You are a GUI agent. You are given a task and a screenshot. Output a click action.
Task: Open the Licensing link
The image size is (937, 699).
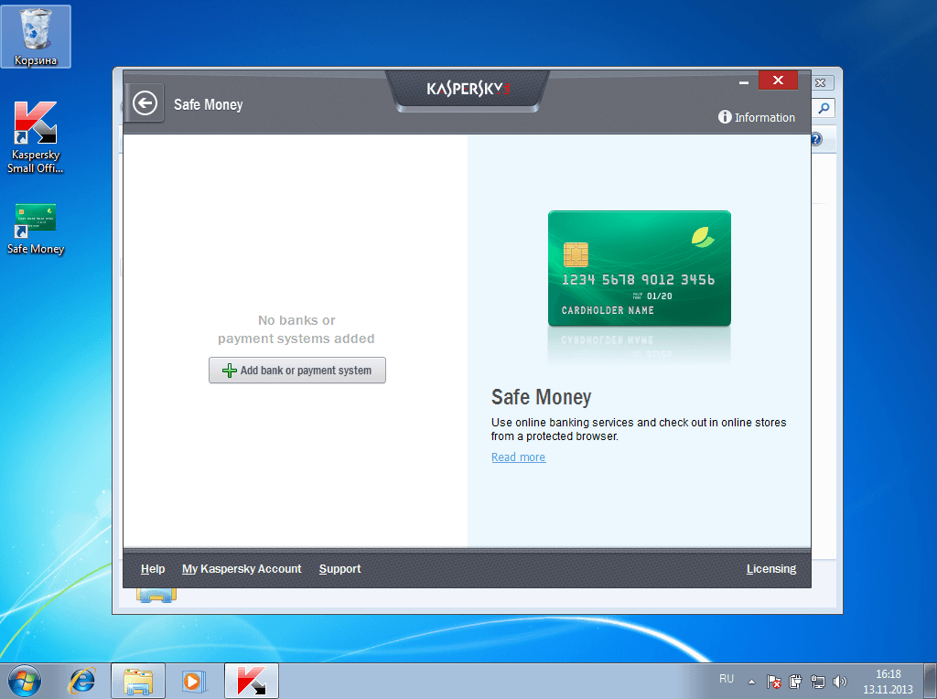click(770, 569)
